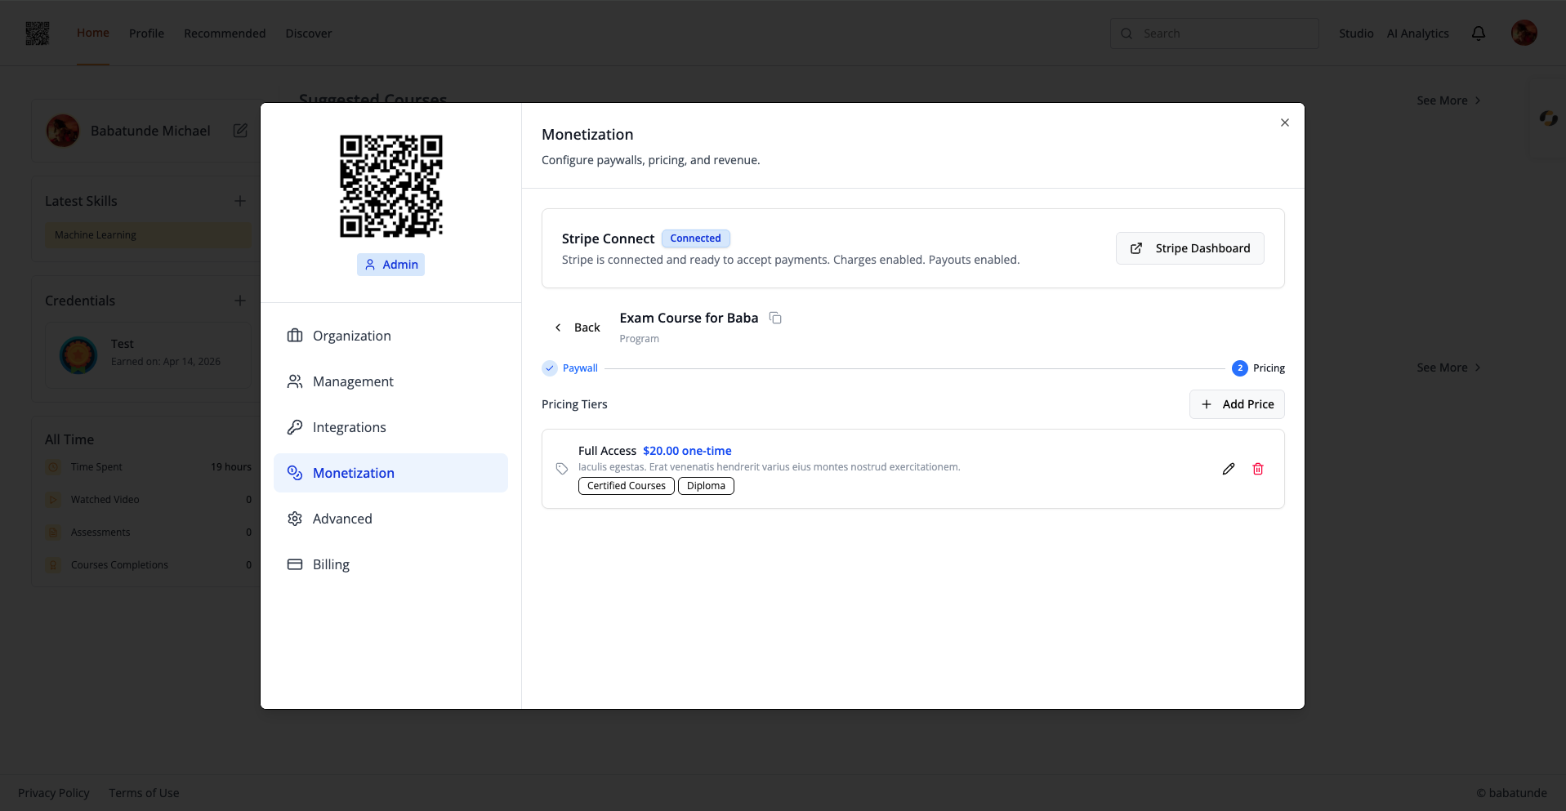Edit Babatunde Michael profile icon

240,131
